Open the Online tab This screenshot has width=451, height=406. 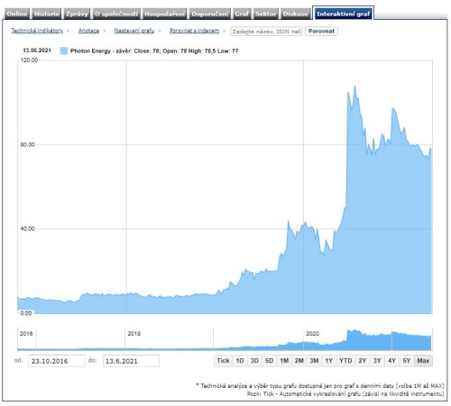click(x=17, y=14)
